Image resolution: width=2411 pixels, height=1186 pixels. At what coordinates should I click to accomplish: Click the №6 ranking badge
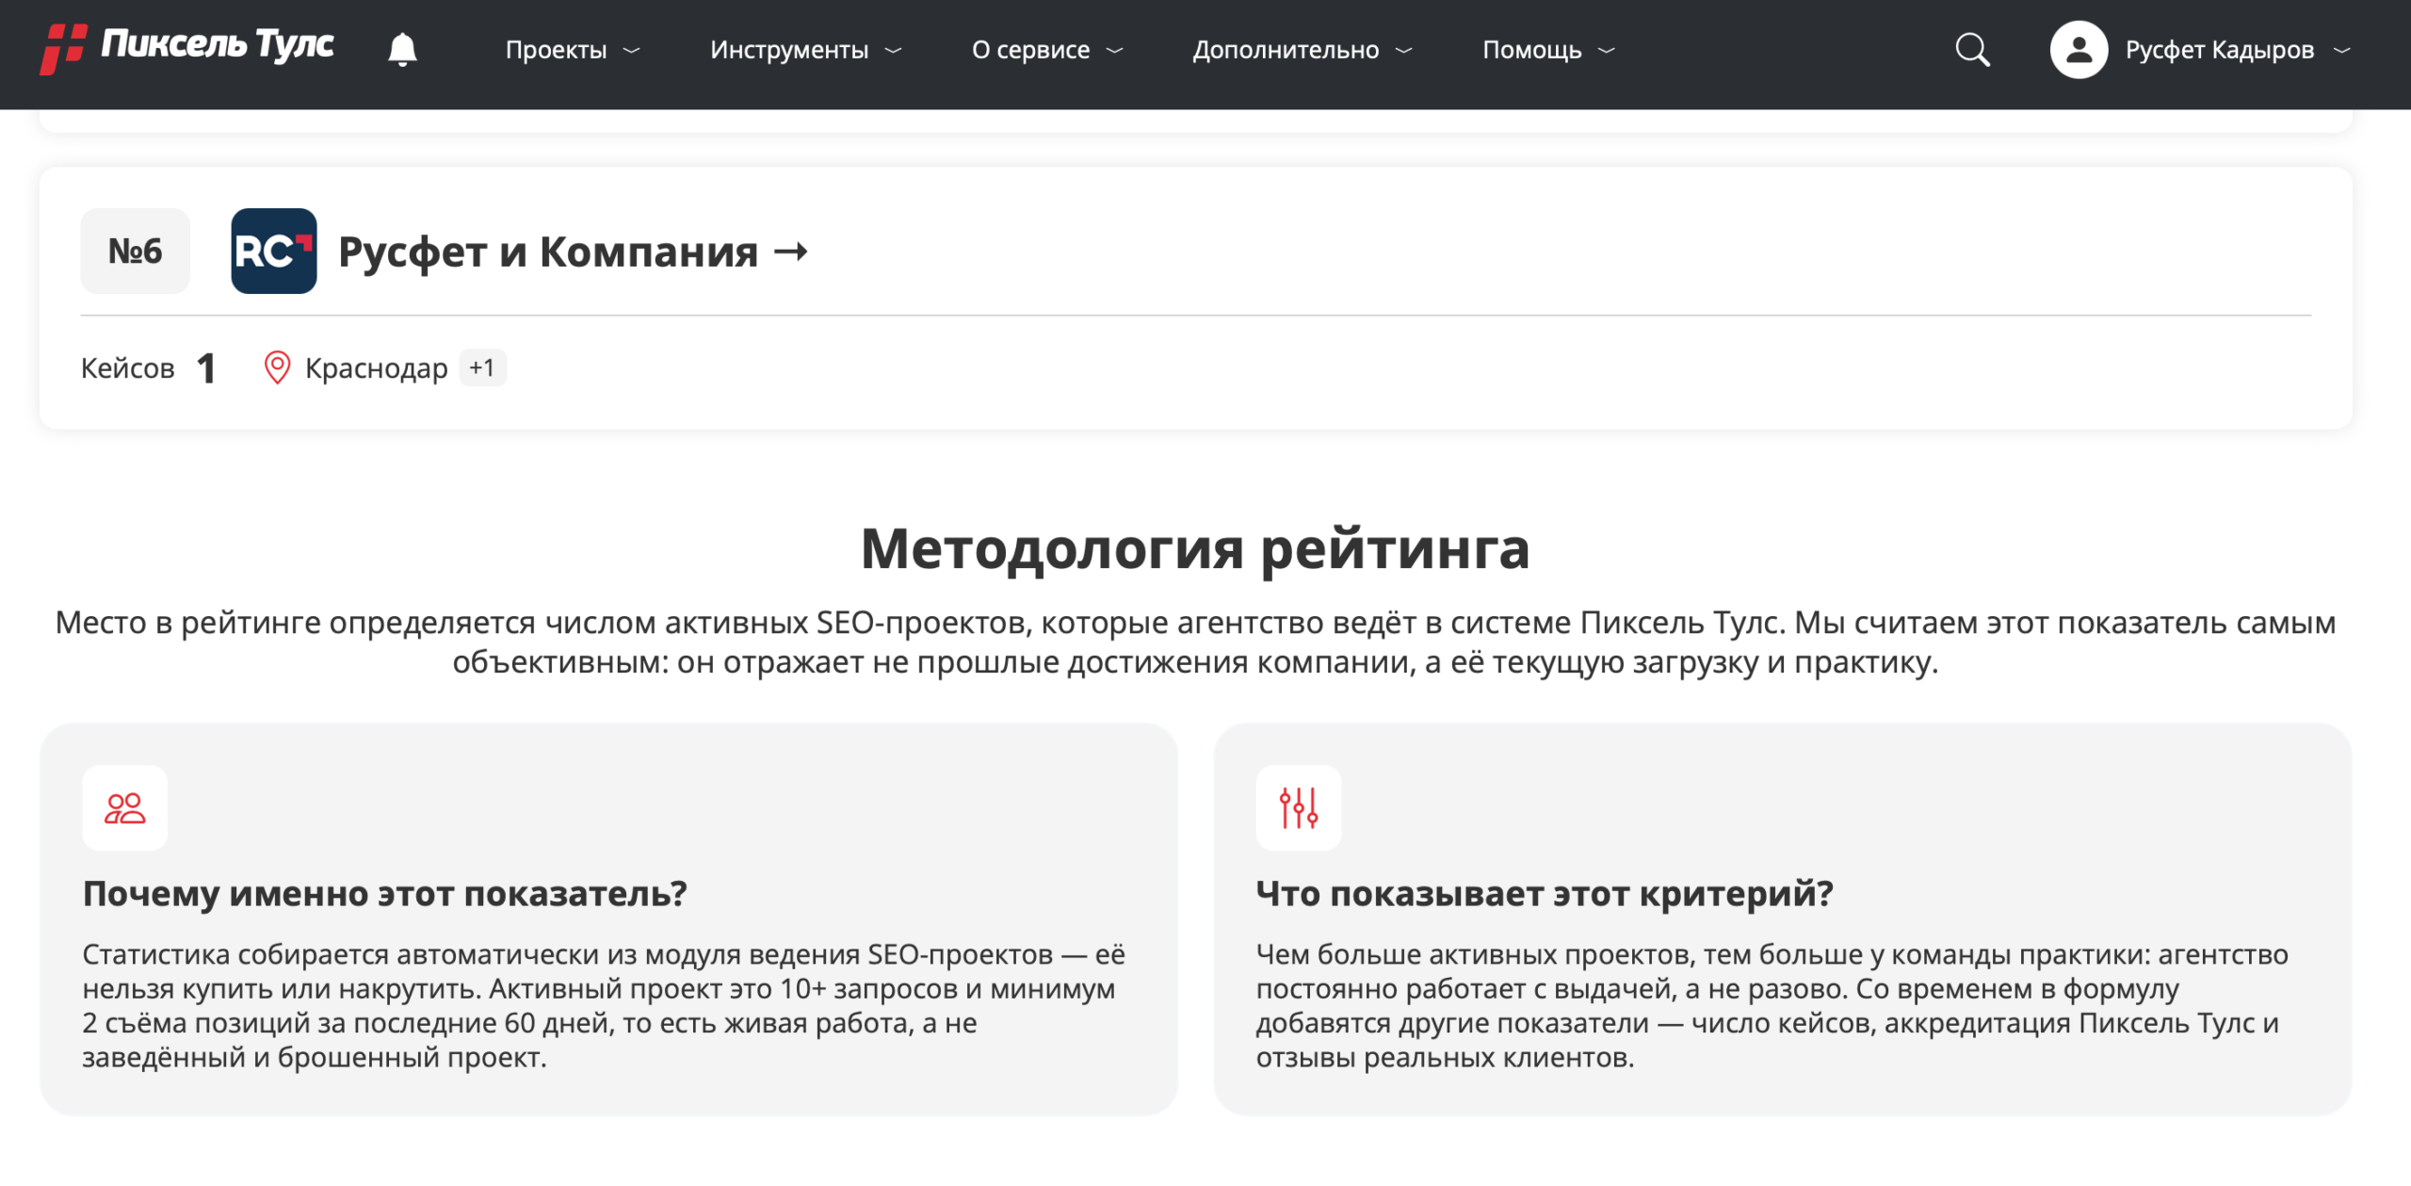coord(136,251)
